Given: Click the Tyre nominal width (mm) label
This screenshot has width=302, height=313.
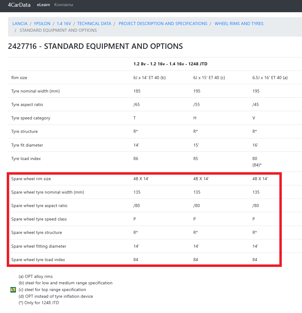Looking at the screenshot, I should click(35, 91).
